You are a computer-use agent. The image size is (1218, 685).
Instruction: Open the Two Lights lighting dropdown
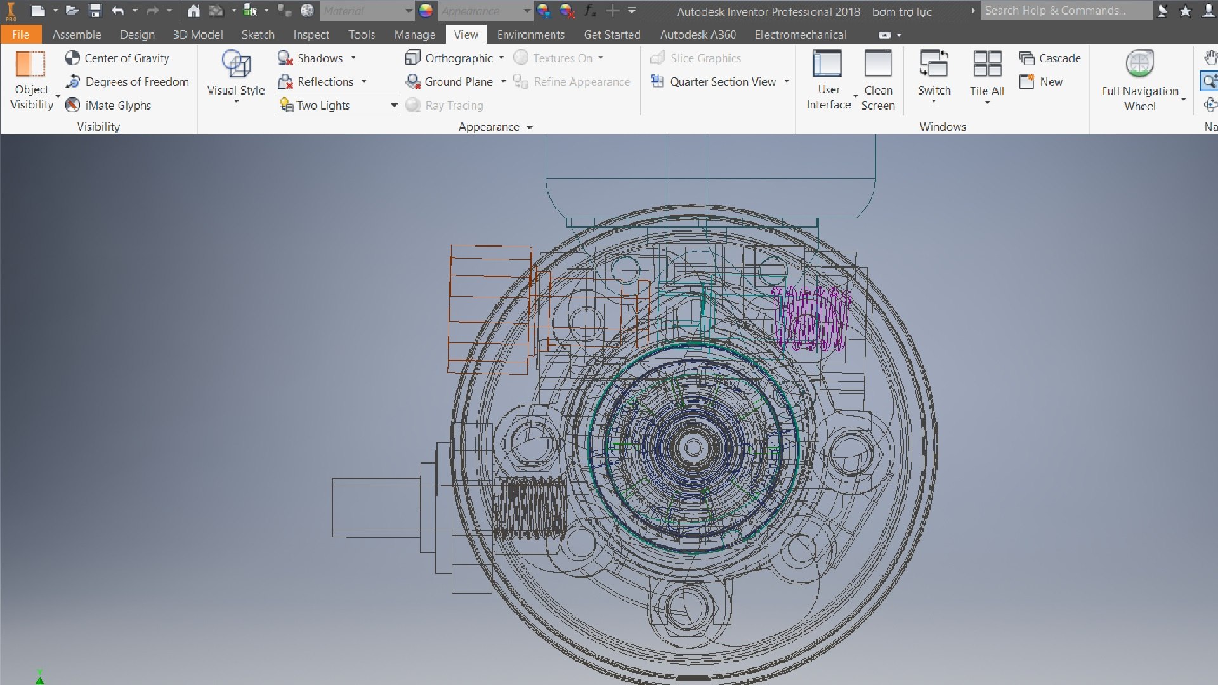pyautogui.click(x=337, y=105)
